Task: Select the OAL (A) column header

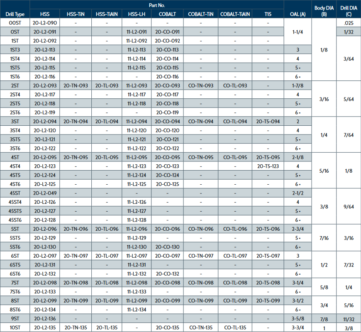Action: point(298,14)
